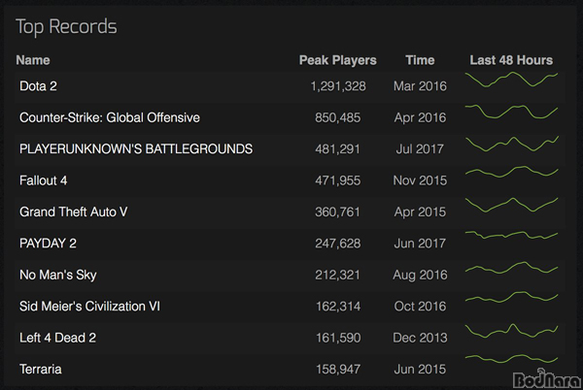583x390 pixels.
Task: Open Left 4 Dead 2 page
Action: (x=57, y=338)
